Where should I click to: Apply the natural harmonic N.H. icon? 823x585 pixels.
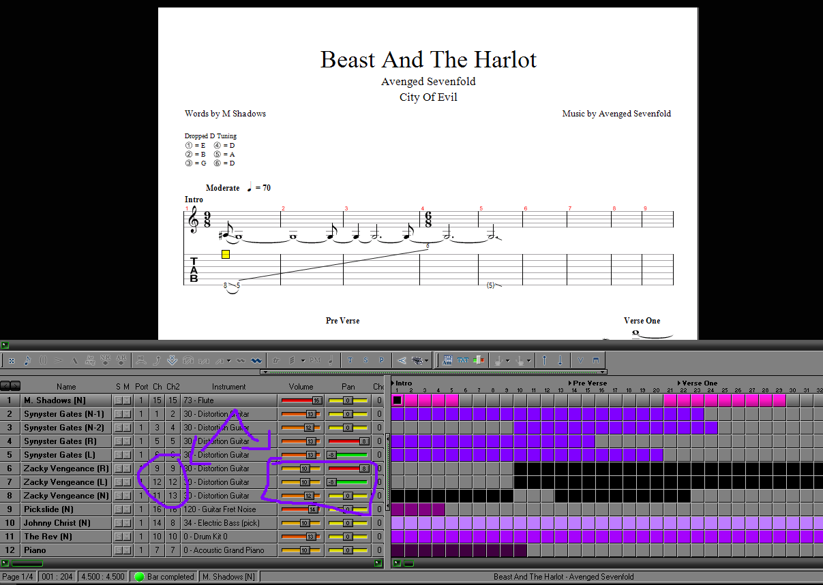(106, 360)
